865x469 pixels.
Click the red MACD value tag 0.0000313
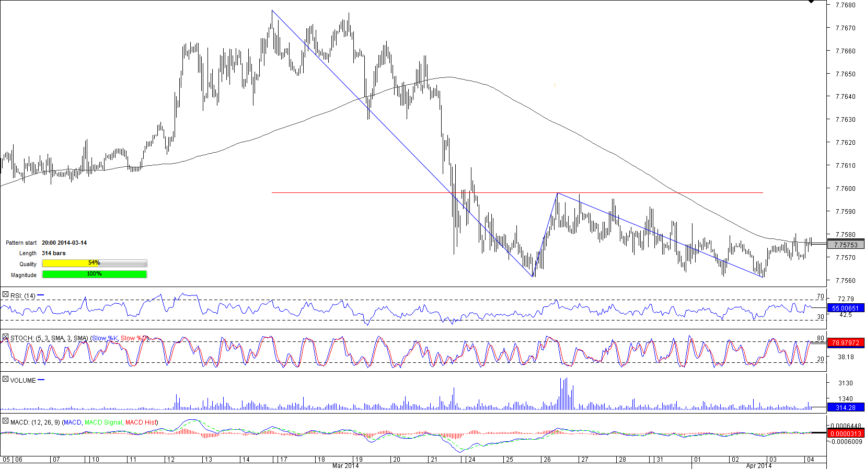pos(845,433)
